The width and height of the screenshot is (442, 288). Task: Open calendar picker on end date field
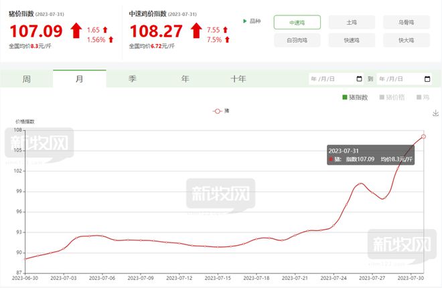pos(427,79)
